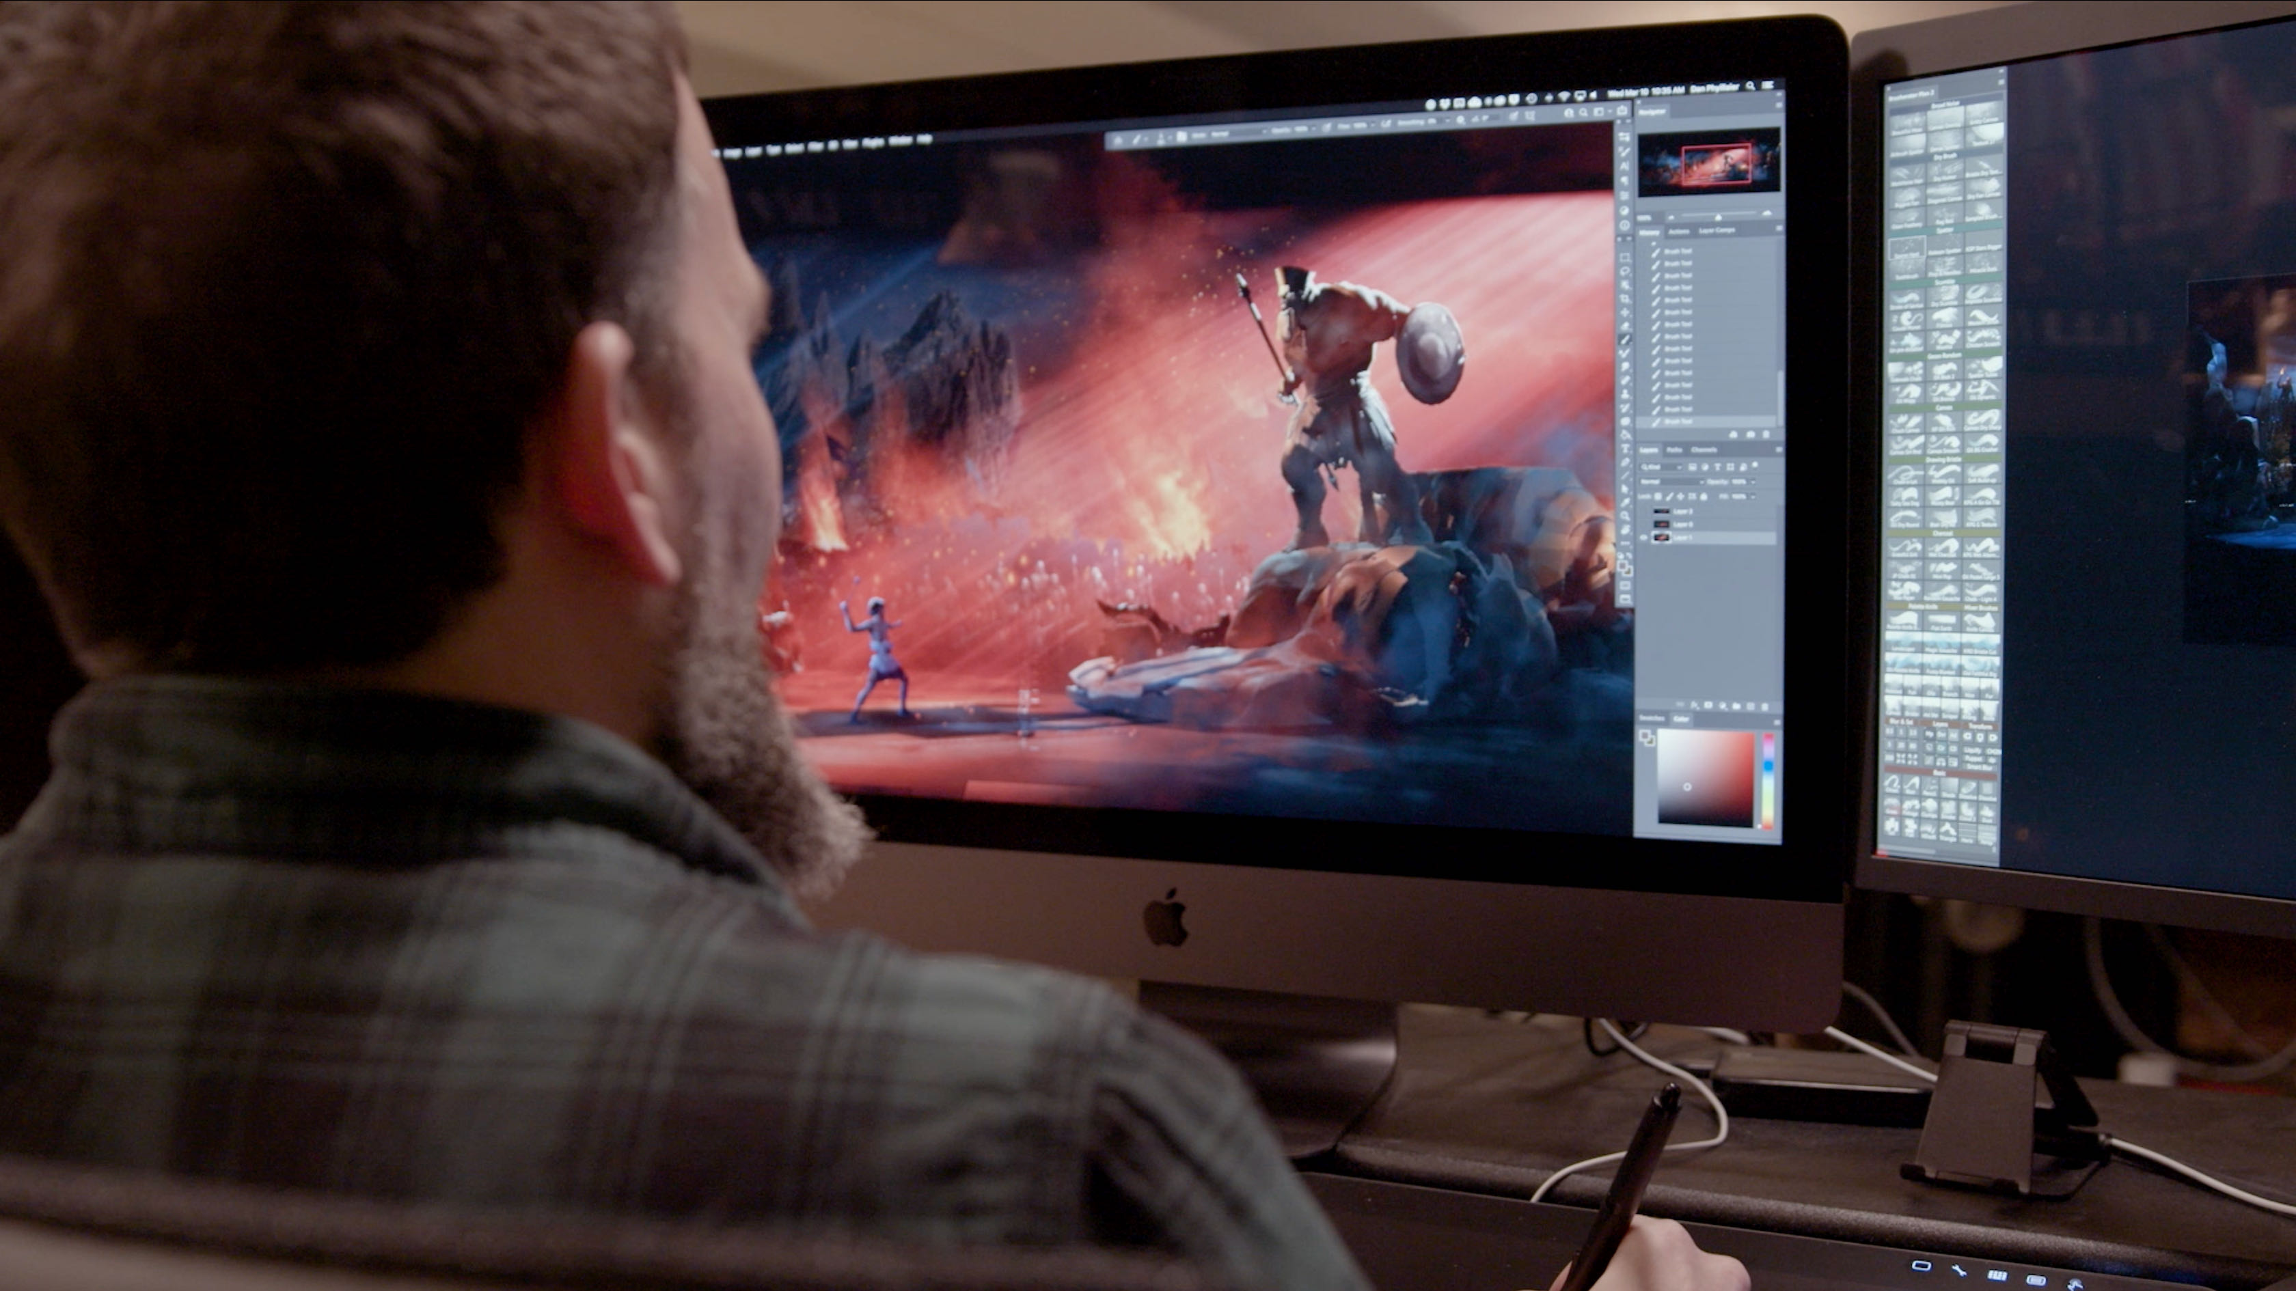Select the Type tool
The height and width of the screenshot is (1291, 2296).
(1626, 449)
